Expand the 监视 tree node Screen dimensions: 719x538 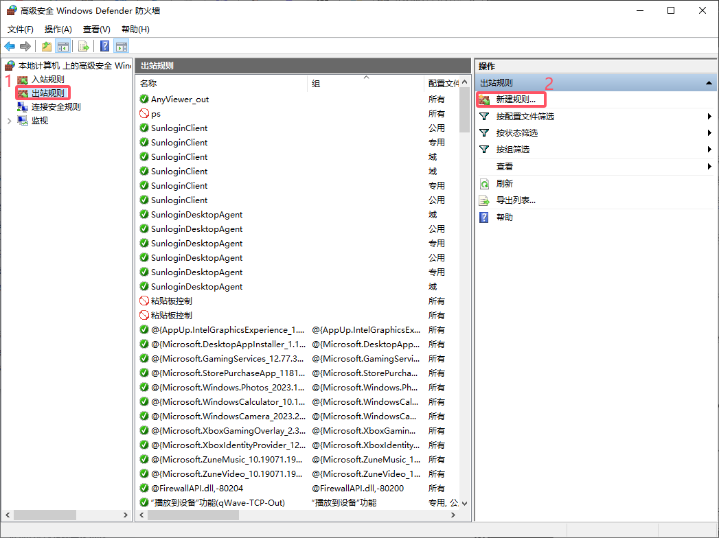pyautogui.click(x=9, y=121)
